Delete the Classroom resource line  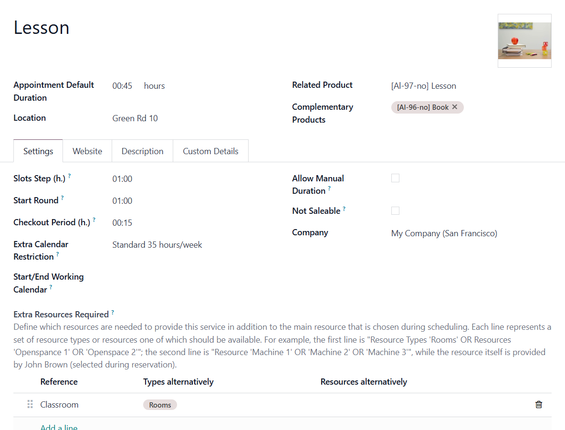[x=538, y=404]
